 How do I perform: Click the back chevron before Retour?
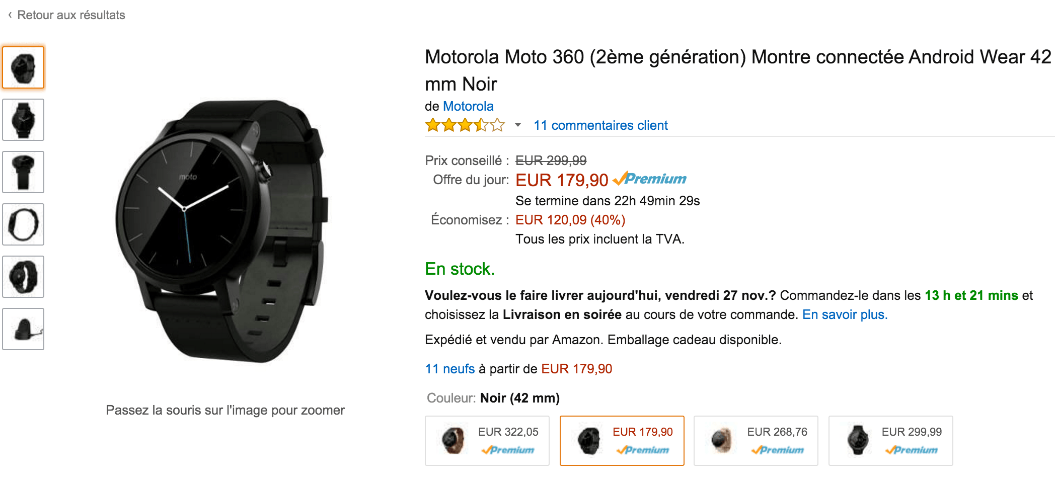[x=10, y=15]
